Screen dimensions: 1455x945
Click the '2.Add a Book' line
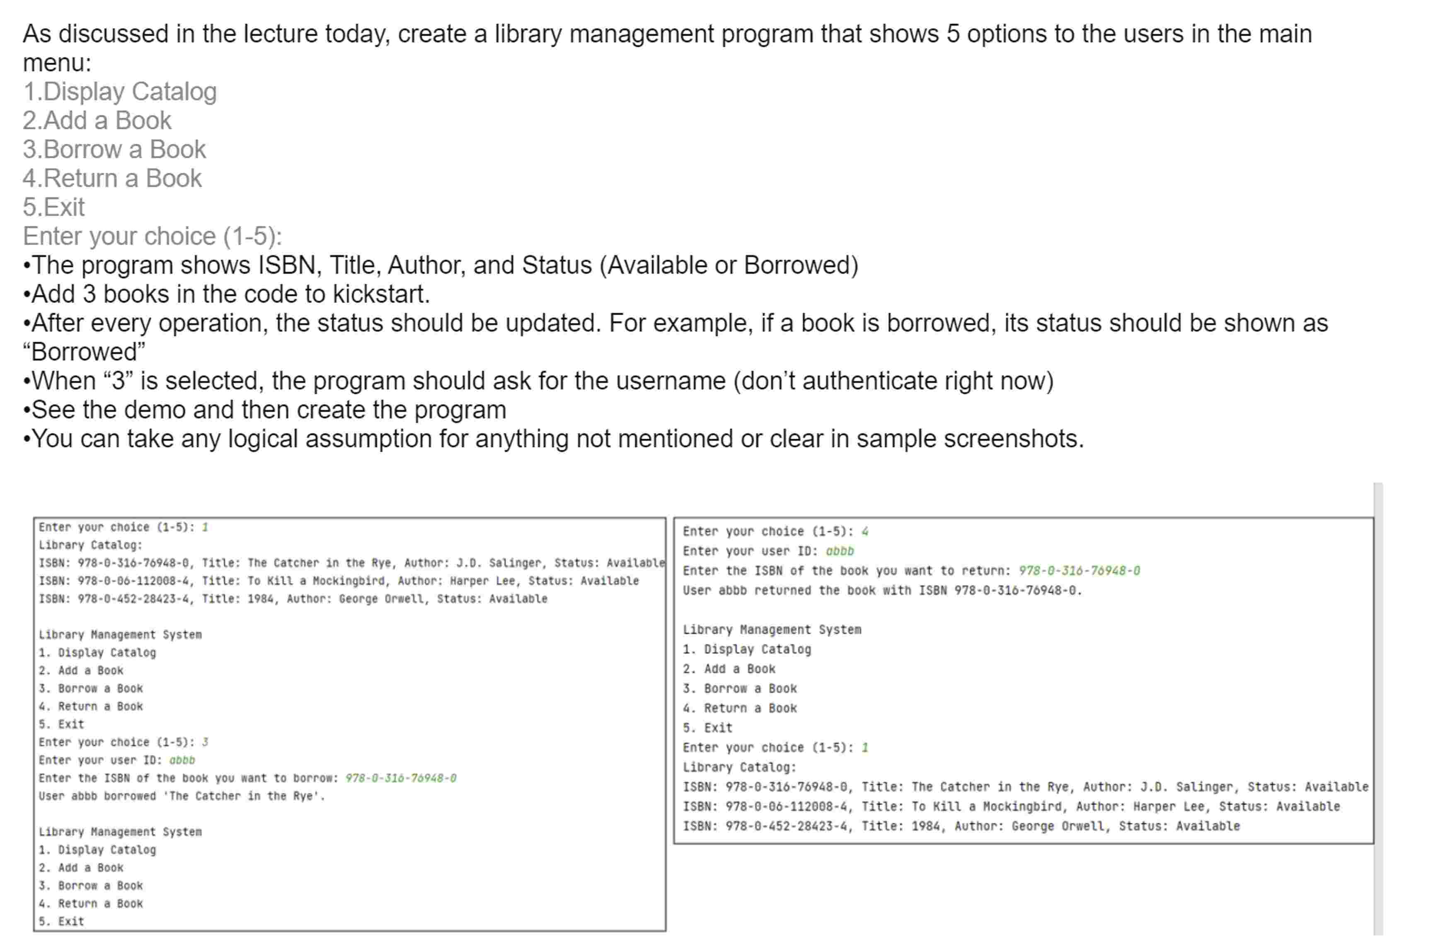coord(97,121)
